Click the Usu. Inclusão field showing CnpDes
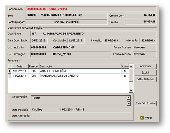 [x=81, y=110]
